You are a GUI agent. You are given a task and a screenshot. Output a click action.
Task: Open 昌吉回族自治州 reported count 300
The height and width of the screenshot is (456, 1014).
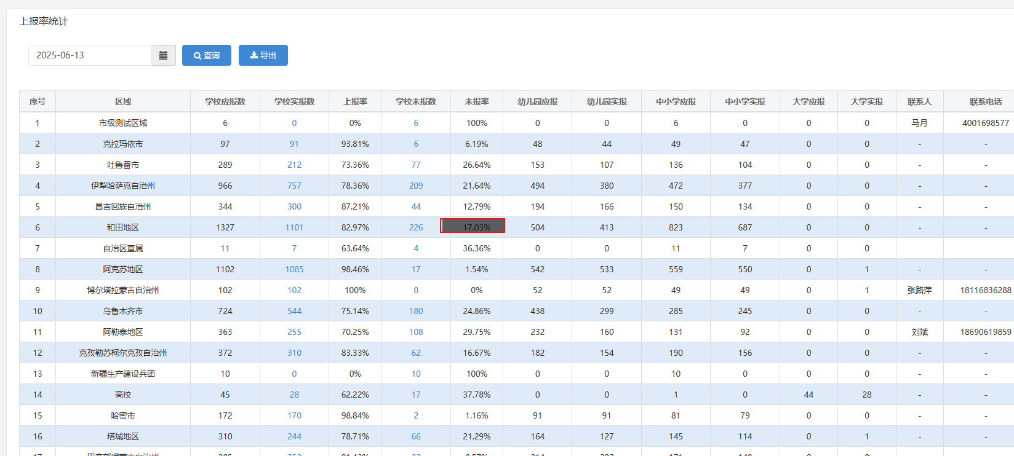(294, 206)
